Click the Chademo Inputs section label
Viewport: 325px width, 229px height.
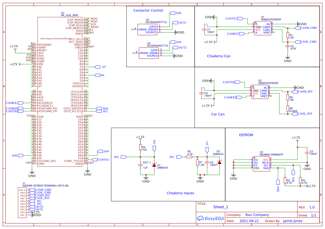tap(180, 193)
